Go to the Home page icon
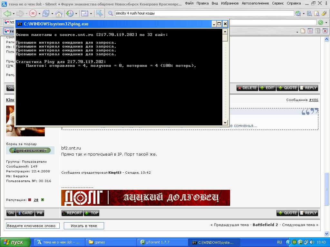This screenshot has width=330, height=247. tap(59, 14)
